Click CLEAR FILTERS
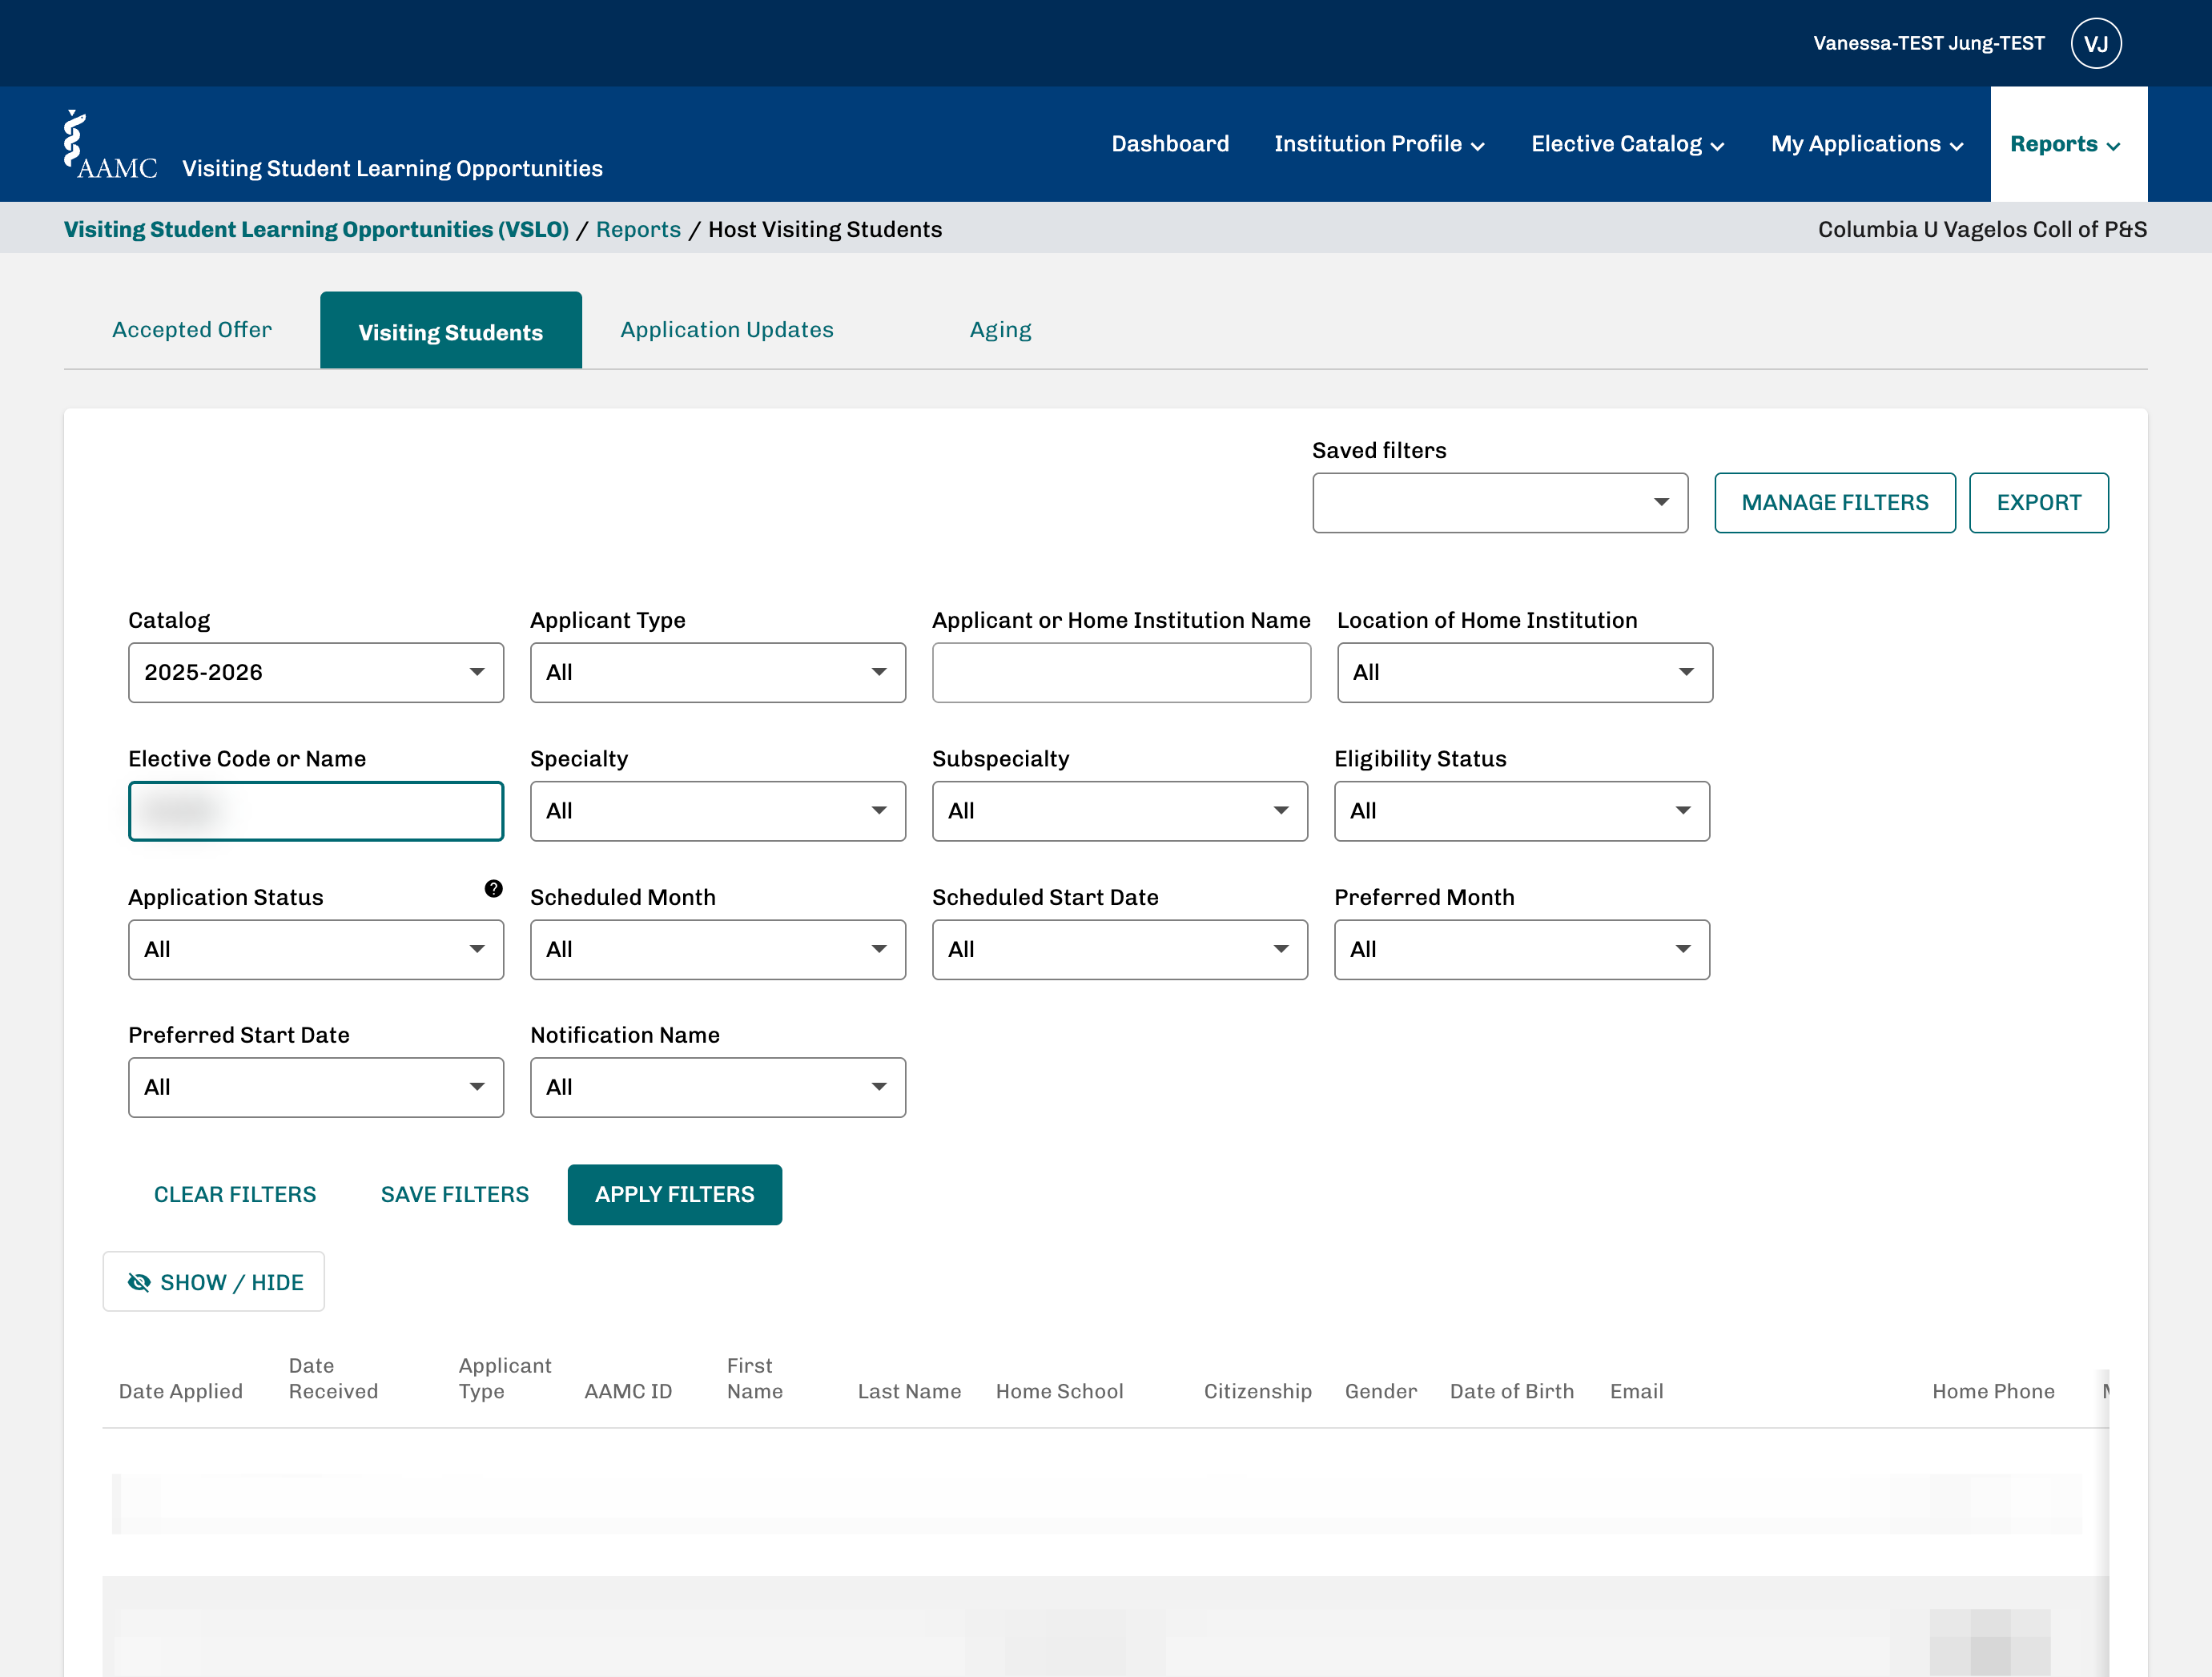The image size is (2212, 1677). 235,1194
